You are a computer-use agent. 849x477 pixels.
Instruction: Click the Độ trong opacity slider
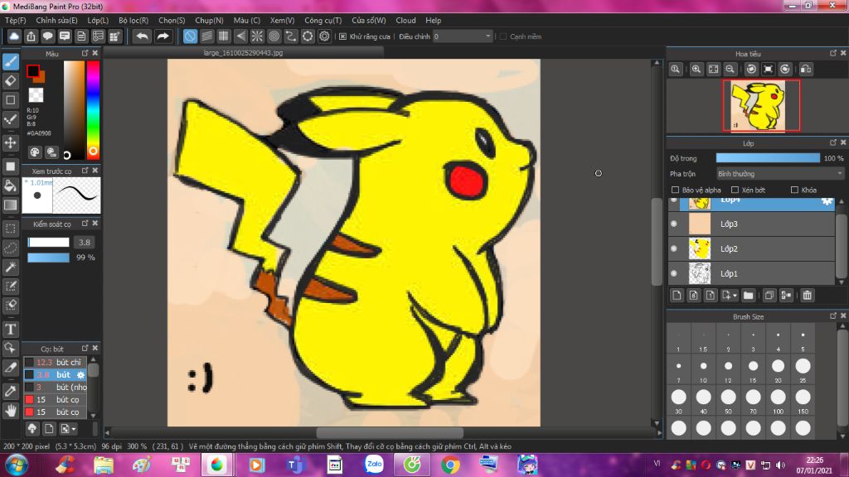click(768, 158)
